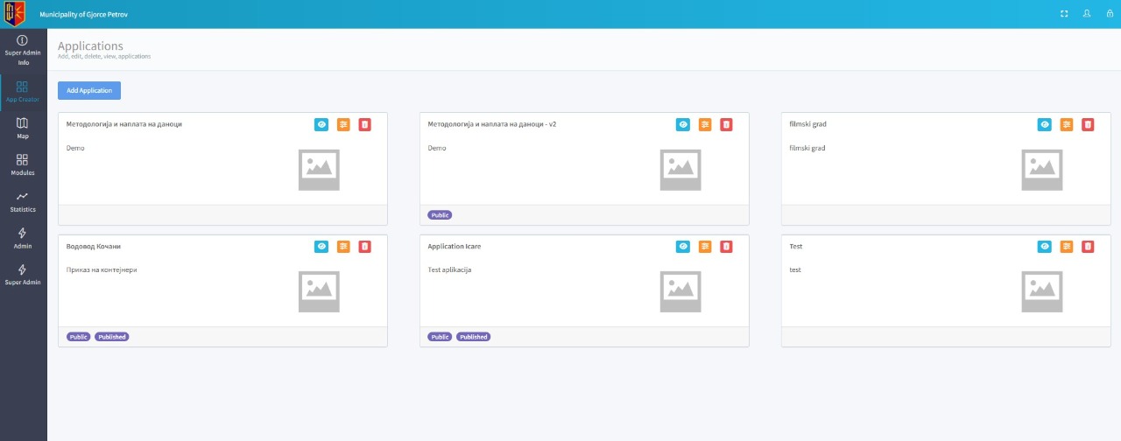Click the municipality coat of arms logo
1121x441 pixels.
[x=14, y=14]
